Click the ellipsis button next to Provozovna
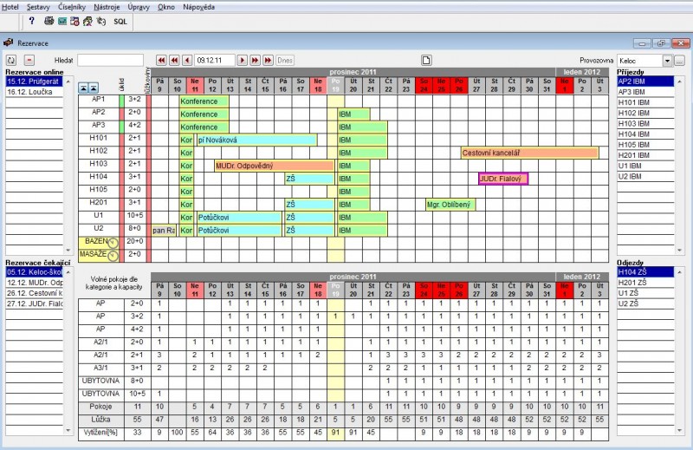Screen dimensions: 693x450 [680, 61]
